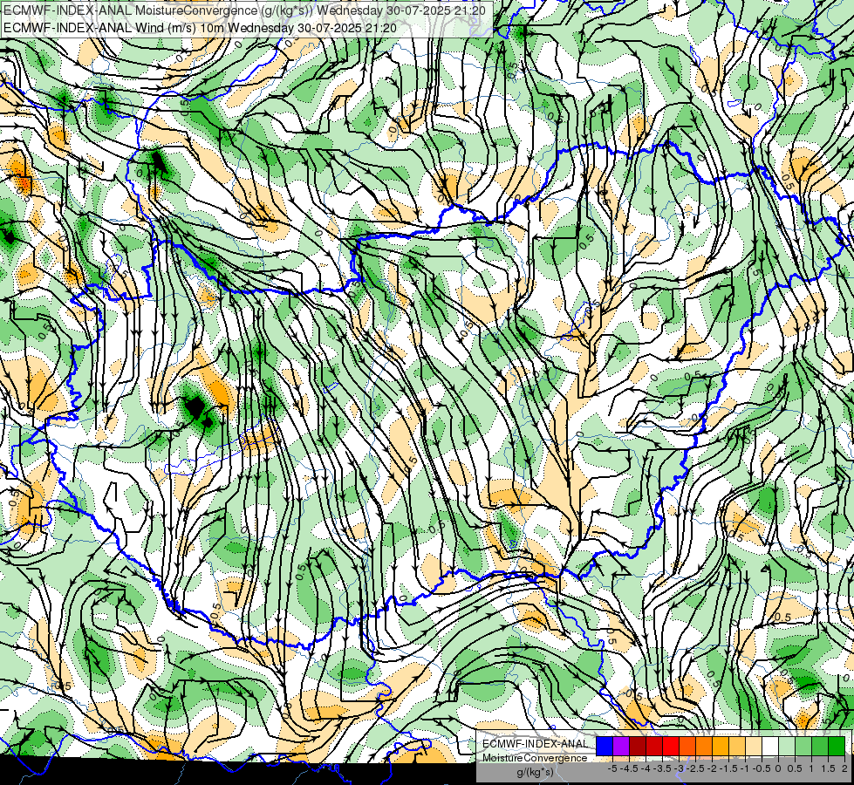The width and height of the screenshot is (854, 785).
Task: Select the peach swatch between -1 and -0.5
Action: point(754,747)
